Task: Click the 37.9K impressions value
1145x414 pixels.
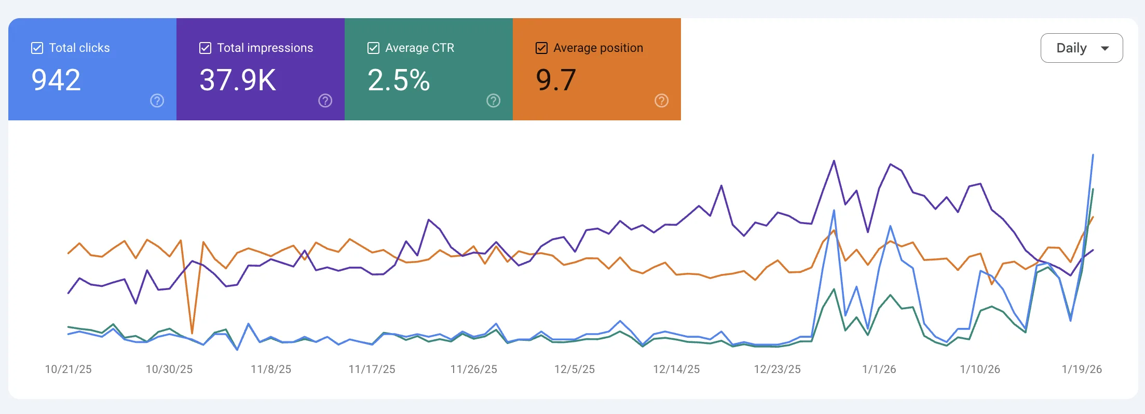Action: pyautogui.click(x=238, y=80)
